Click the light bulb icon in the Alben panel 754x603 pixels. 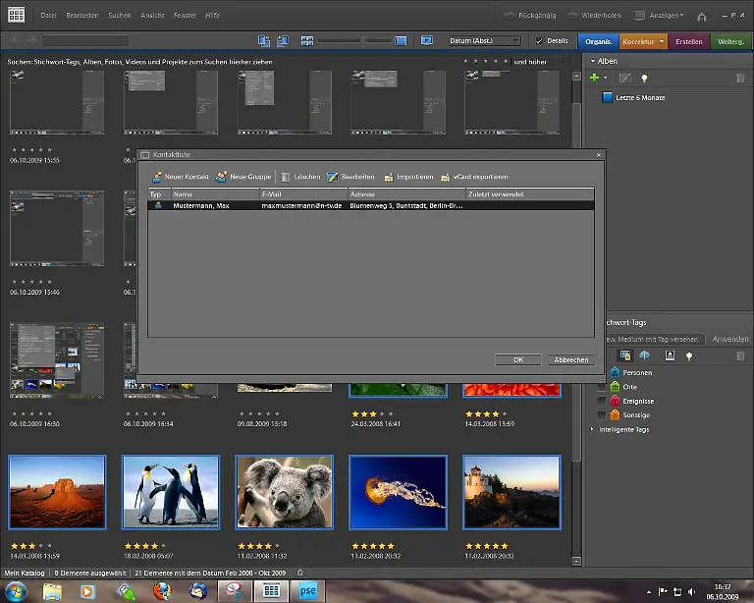(644, 78)
